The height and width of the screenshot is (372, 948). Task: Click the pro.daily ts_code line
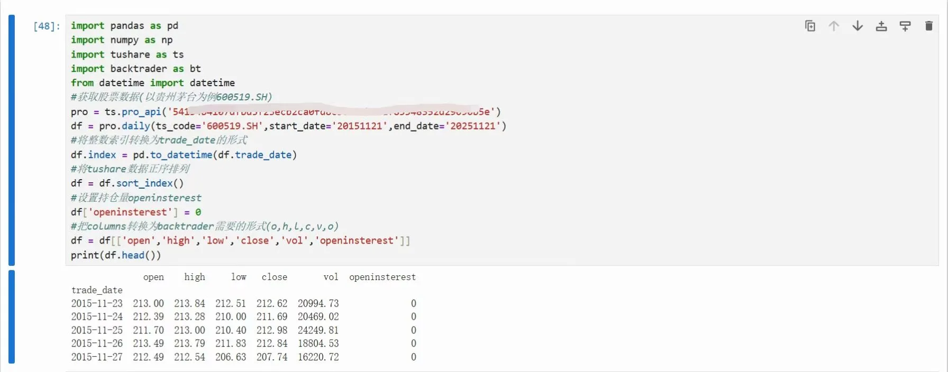click(288, 126)
